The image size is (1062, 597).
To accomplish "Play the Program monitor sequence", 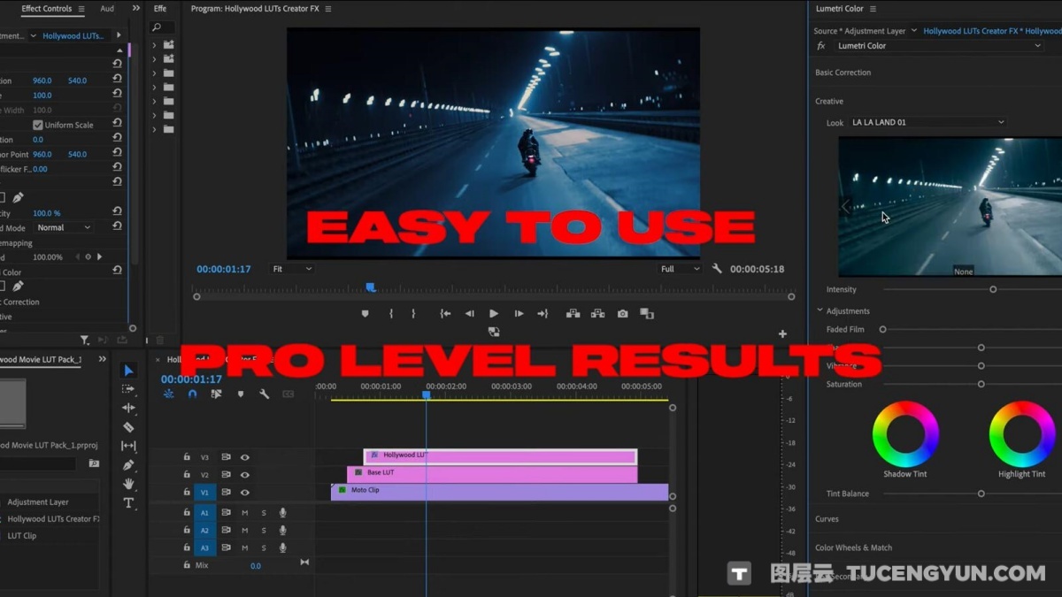I will point(493,314).
